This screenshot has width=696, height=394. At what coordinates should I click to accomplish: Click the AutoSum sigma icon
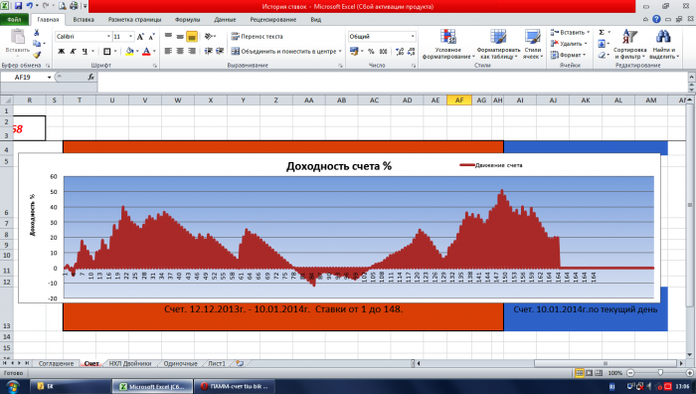click(x=602, y=33)
